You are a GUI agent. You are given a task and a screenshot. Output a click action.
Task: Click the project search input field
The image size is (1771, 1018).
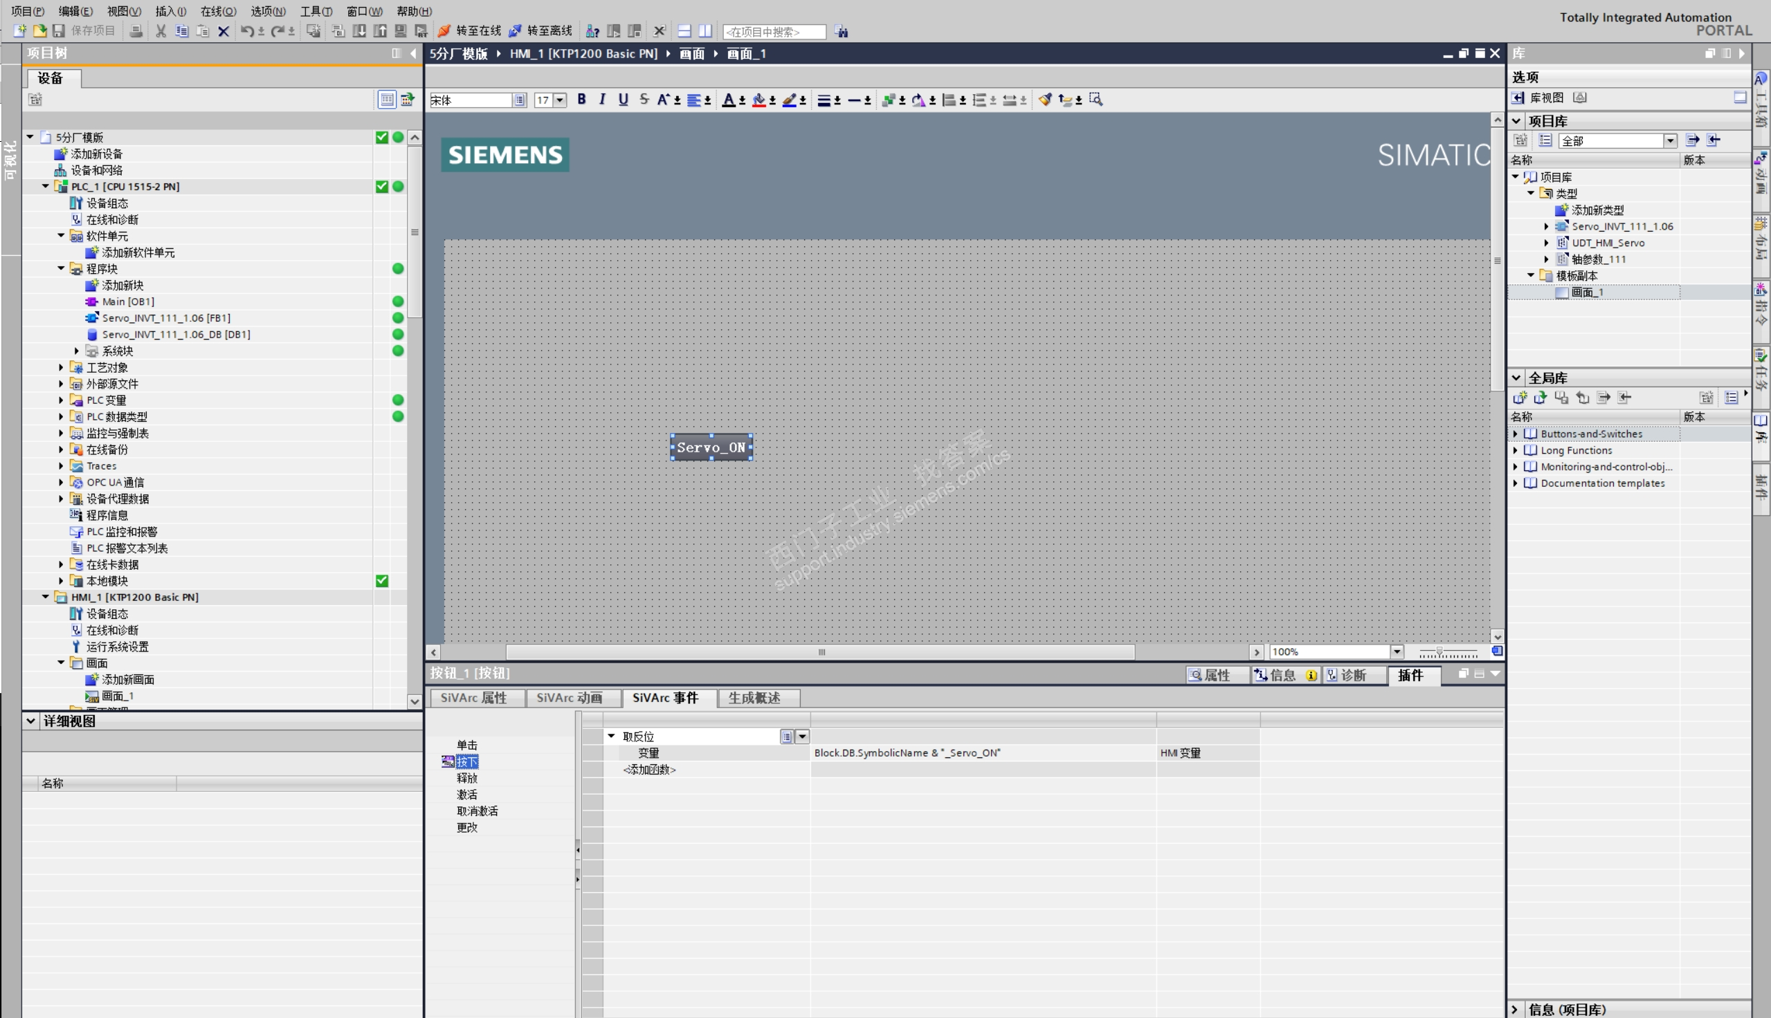[x=774, y=33]
